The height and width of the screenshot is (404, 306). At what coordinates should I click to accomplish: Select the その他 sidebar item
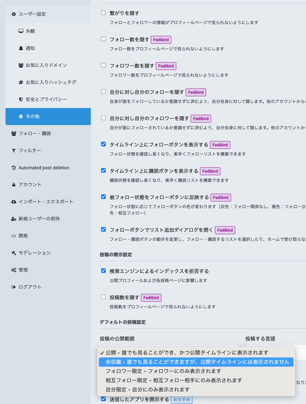point(48,116)
